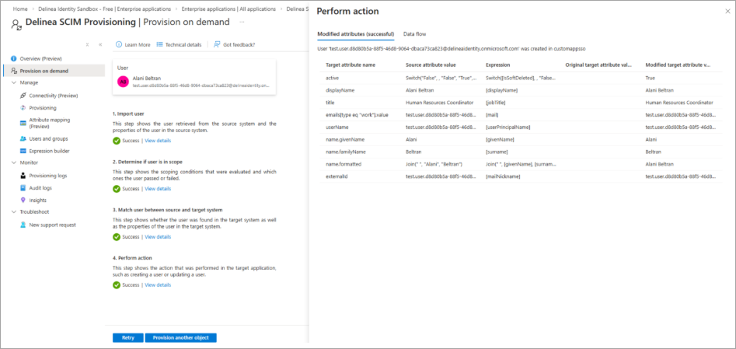
Task: Switch to the Data flow tab
Action: 414,34
